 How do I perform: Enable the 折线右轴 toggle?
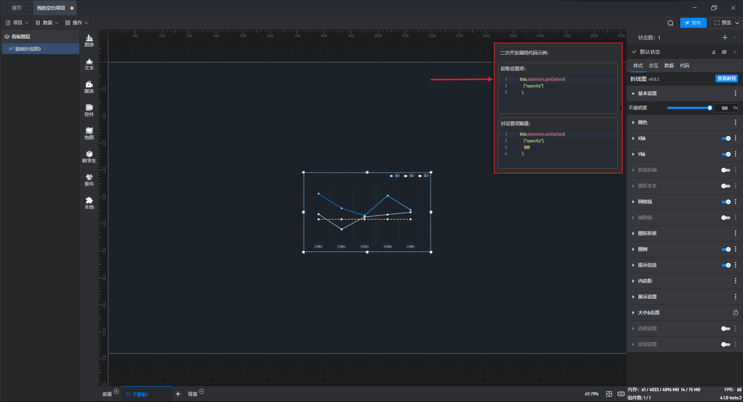coord(726,170)
